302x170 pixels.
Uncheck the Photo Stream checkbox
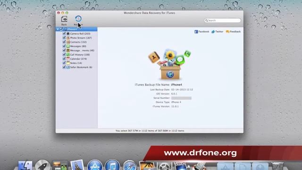pyautogui.click(x=64, y=38)
